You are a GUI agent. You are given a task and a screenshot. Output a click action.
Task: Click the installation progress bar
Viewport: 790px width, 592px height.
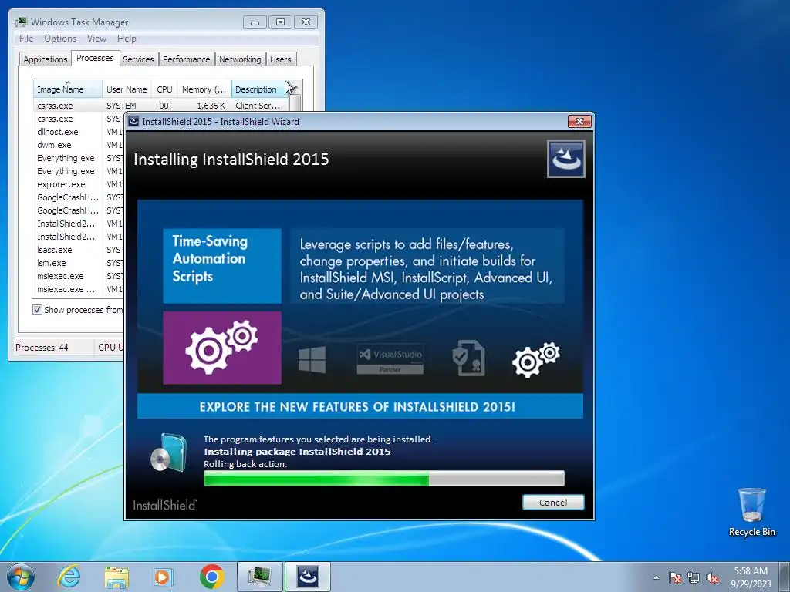pos(384,478)
